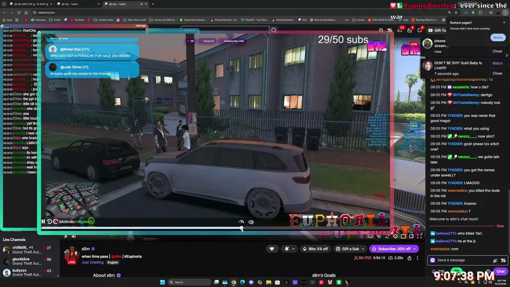Click the heart follow button for slim
This screenshot has width=510, height=287.
[272, 249]
